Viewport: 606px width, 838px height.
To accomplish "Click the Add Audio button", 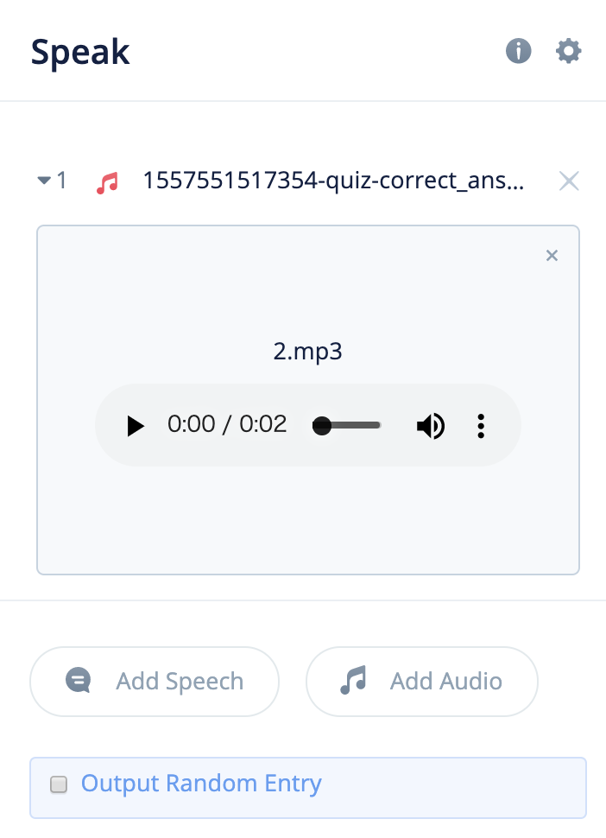I will tap(421, 681).
